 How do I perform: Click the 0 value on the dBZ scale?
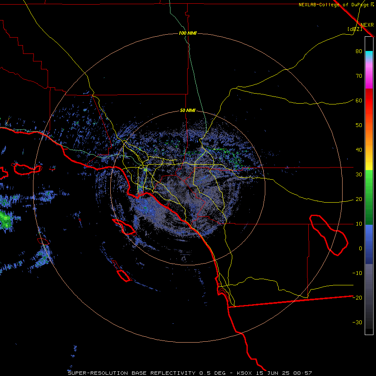[361, 249]
